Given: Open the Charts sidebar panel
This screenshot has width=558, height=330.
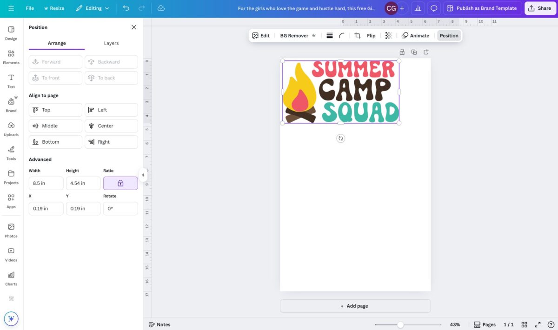Looking at the screenshot, I should pos(11,278).
